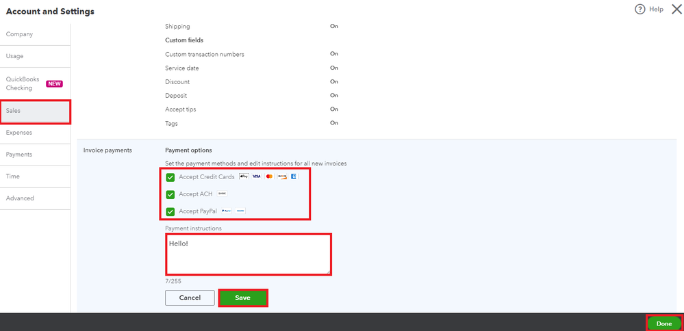Open the Time settings tab

click(35, 176)
